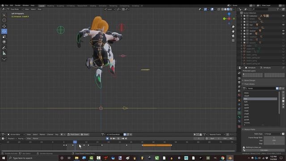Hide the Hair collection via eye icon
This screenshot has width=286, height=161.
pos(283,25)
